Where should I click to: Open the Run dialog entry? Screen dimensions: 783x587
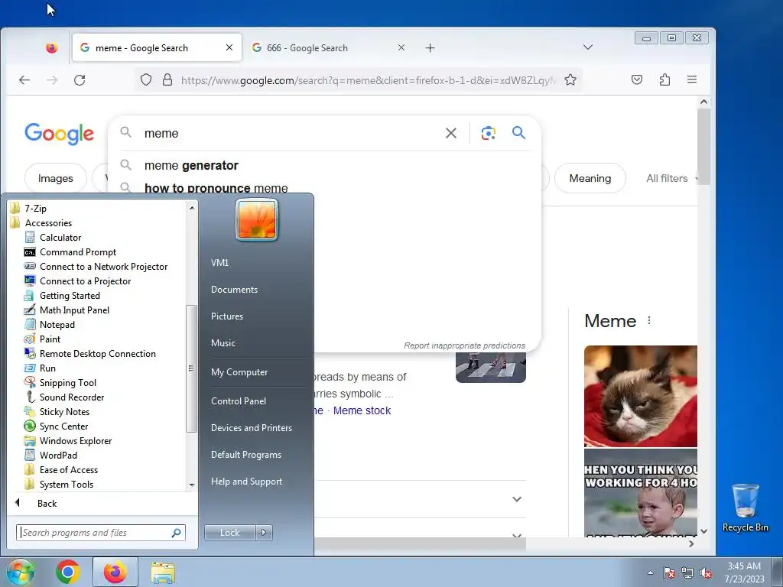(47, 368)
